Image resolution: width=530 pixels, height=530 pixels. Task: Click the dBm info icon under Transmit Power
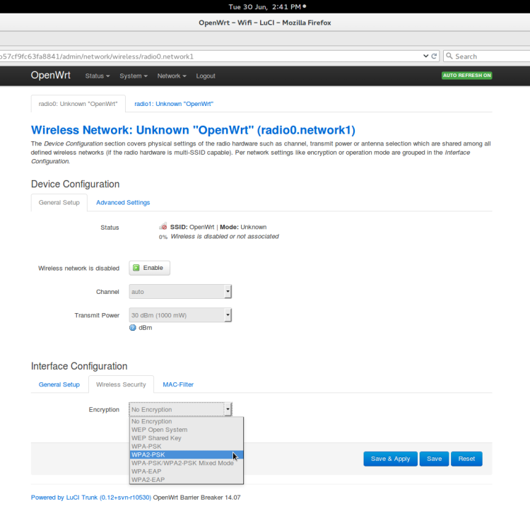[x=133, y=327]
